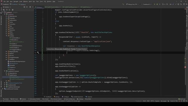Expand the Controllers folder
The width and height of the screenshot is (188, 106).
click(6, 24)
